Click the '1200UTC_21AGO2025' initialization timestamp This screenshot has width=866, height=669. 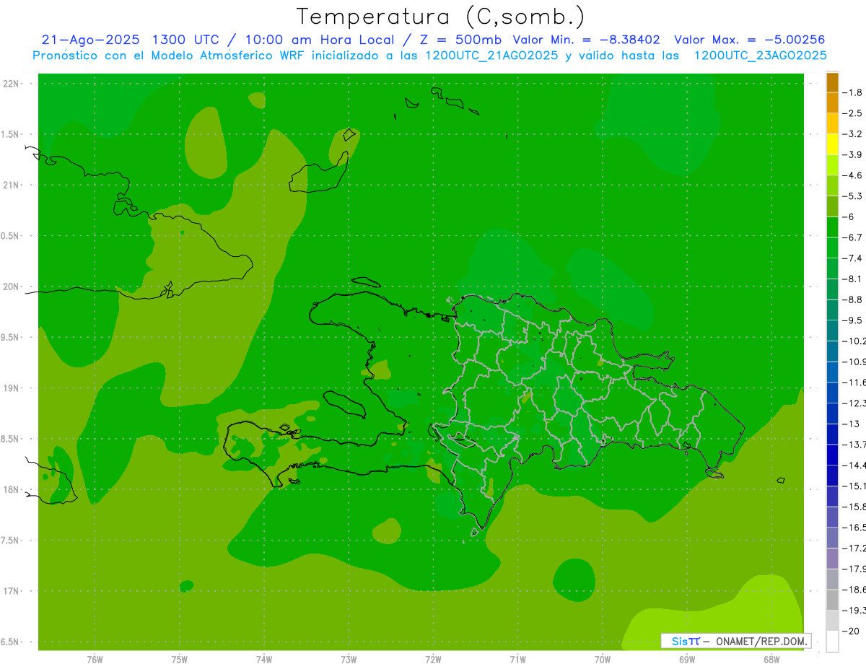pyautogui.click(x=491, y=56)
